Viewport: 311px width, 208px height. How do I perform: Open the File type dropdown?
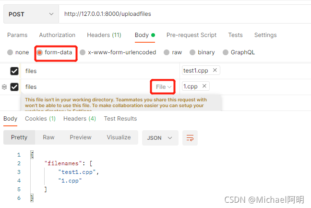(x=164, y=87)
